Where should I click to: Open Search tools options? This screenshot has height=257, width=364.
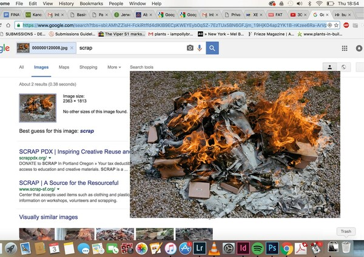pos(141,67)
